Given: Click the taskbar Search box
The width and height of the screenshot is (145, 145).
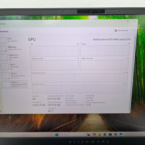Looking at the screenshot, I should [73, 135].
